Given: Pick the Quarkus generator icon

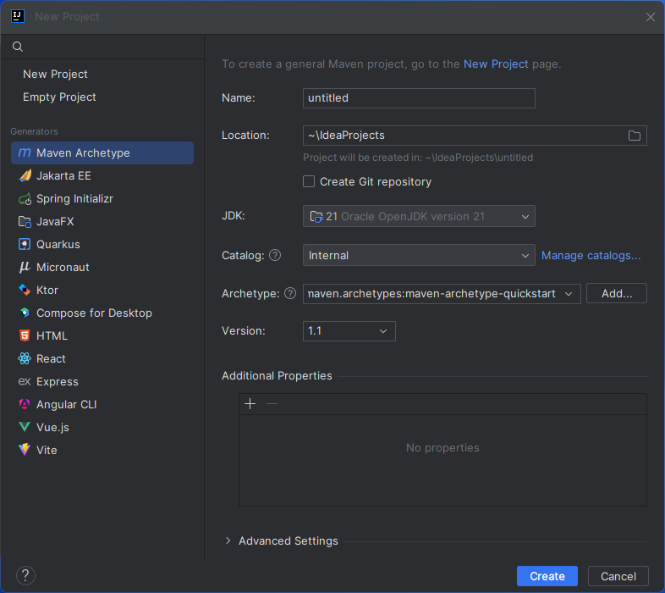Looking at the screenshot, I should click(25, 244).
